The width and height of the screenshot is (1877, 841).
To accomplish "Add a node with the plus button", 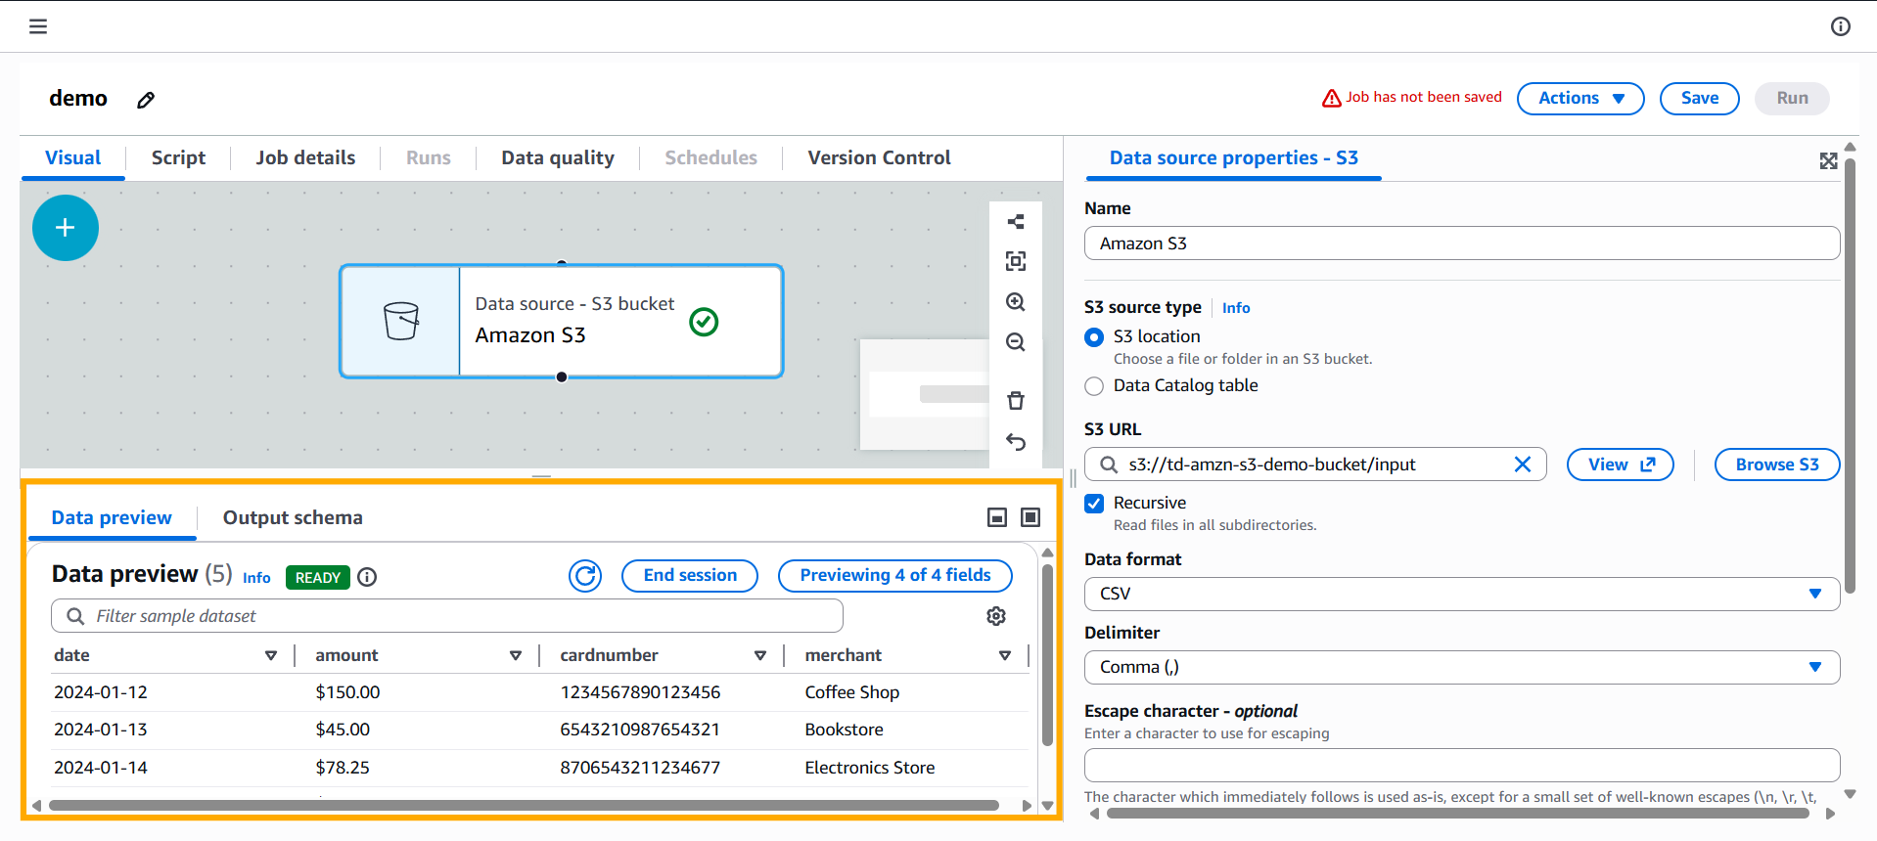I will point(66,228).
